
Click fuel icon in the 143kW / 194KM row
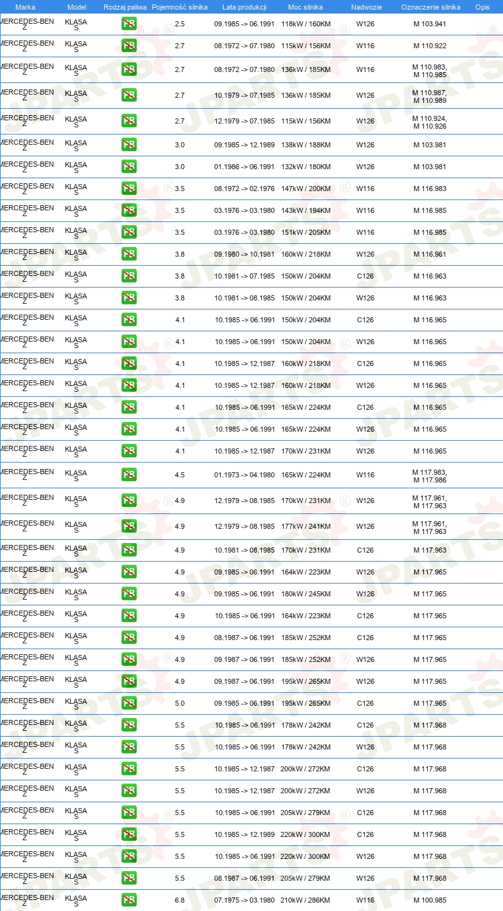click(x=129, y=210)
